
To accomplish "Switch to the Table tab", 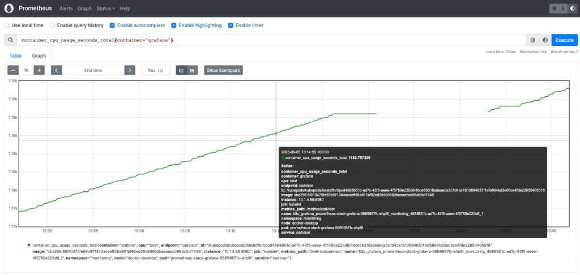I will click(15, 56).
